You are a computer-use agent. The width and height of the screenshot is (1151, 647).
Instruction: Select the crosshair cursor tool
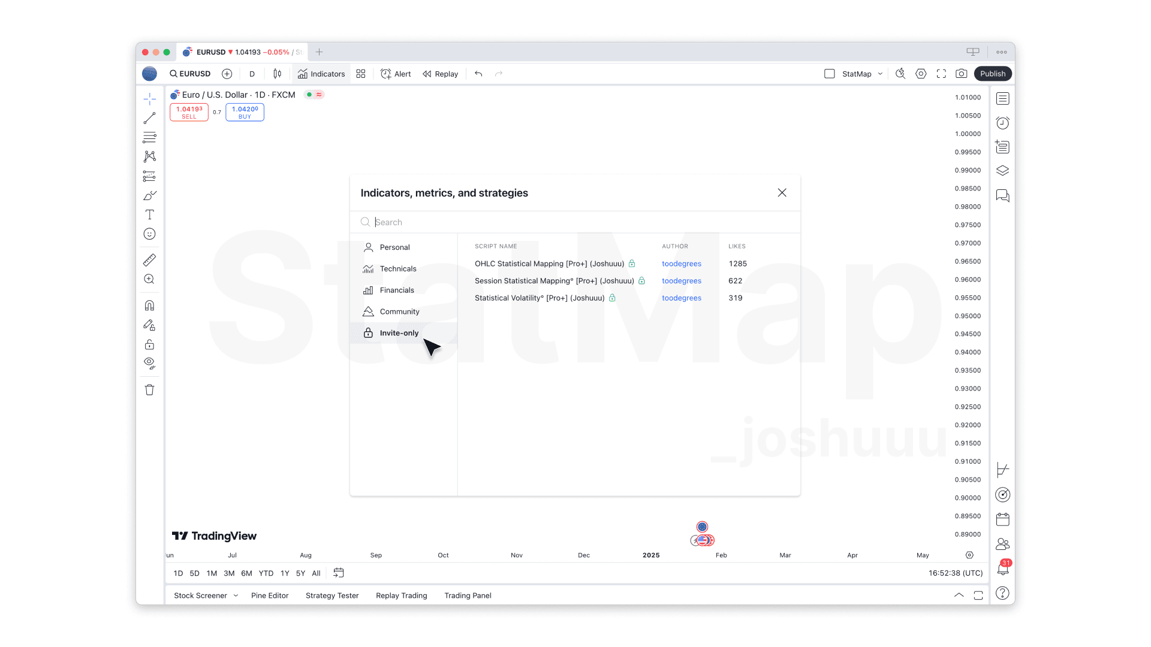point(149,98)
